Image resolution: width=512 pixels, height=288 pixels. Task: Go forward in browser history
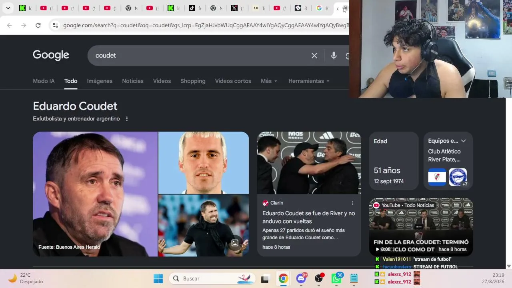pyautogui.click(x=24, y=25)
